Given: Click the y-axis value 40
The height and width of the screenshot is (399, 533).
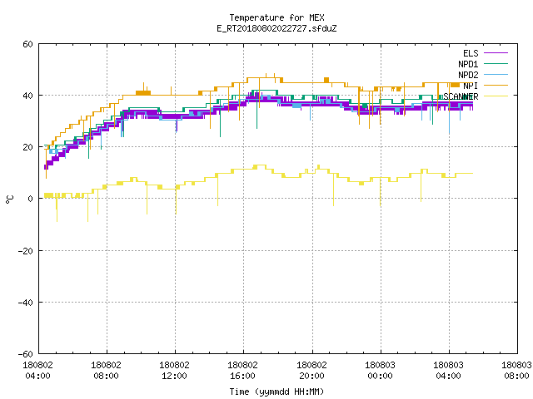Looking at the screenshot, I should point(27,96).
